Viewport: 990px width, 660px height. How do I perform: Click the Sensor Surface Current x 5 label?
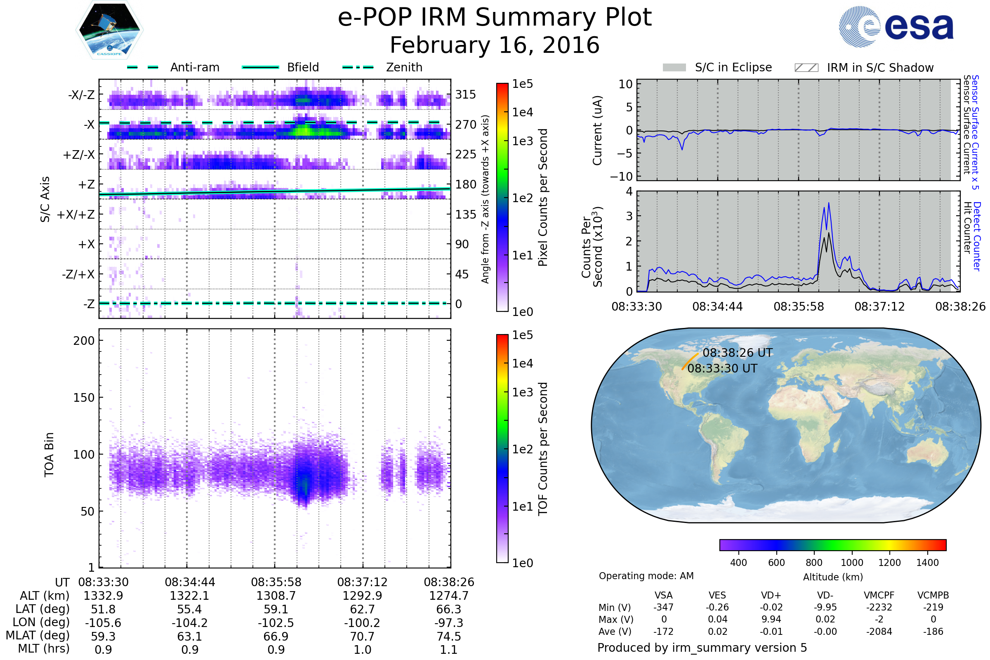[976, 132]
